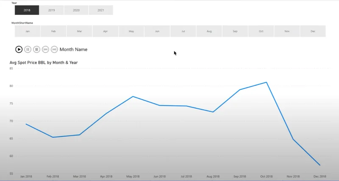The width and height of the screenshot is (339, 181).
Task: Click the May 2018 axis label
Action: (x=133, y=176)
